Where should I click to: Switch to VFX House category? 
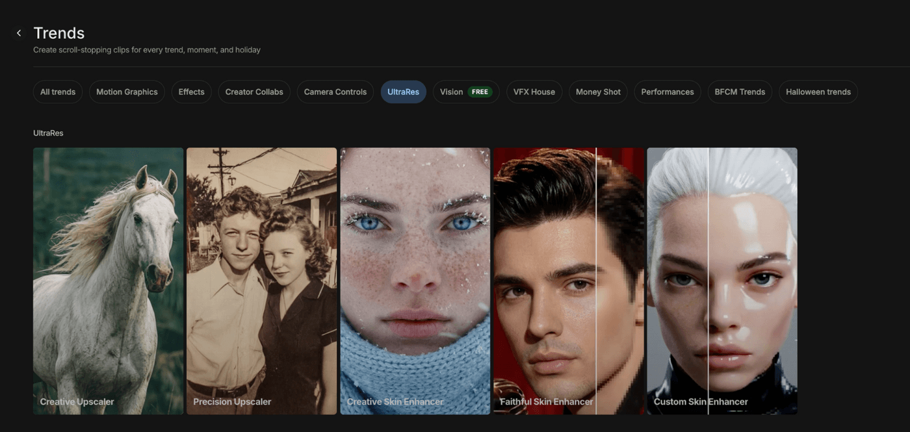coord(534,92)
